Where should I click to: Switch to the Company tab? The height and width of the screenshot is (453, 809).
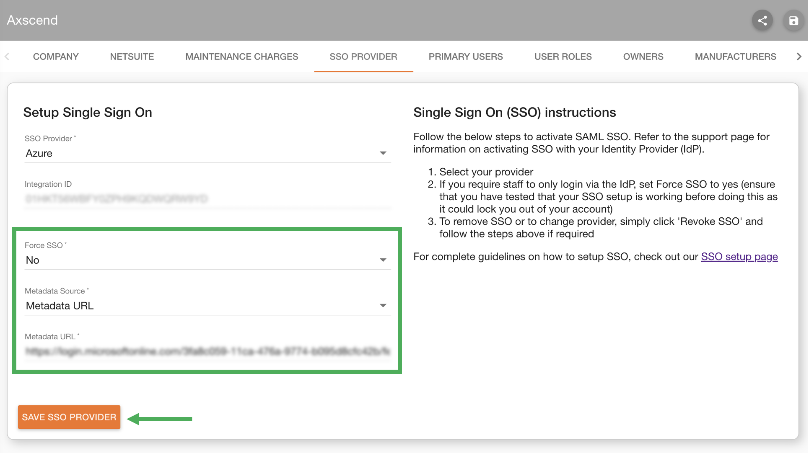pyautogui.click(x=56, y=57)
